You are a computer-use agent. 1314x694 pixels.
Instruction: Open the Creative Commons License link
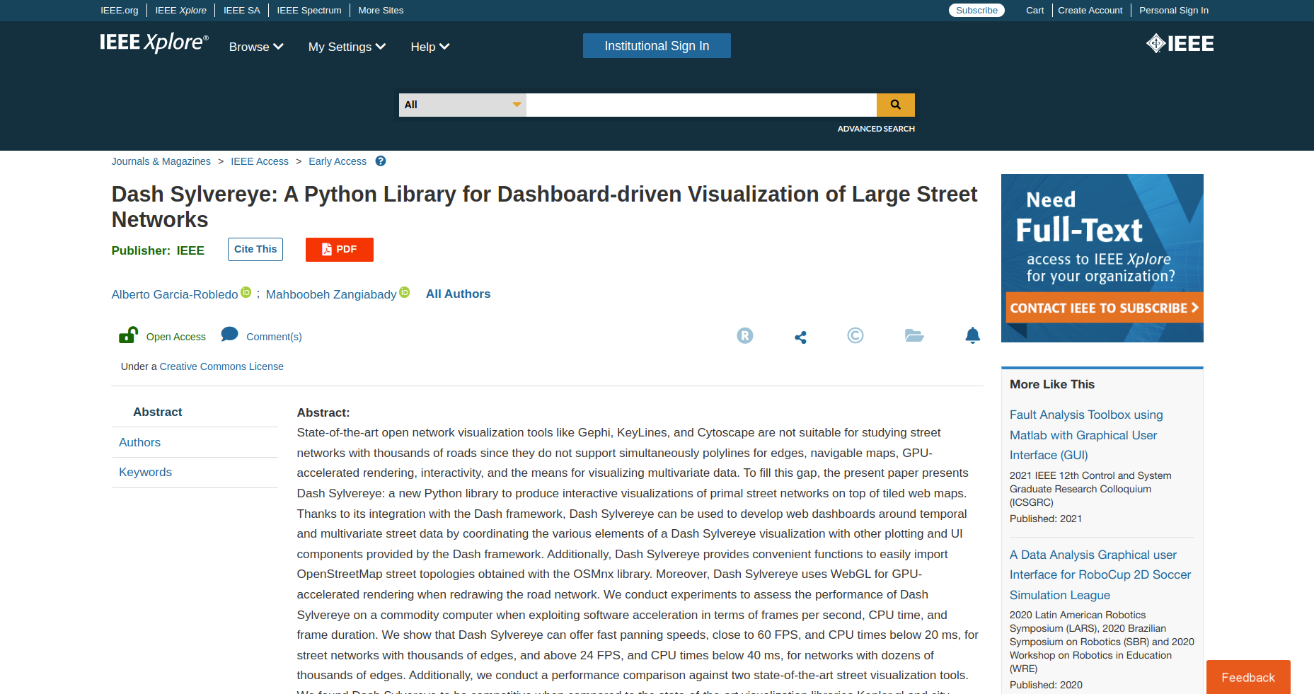(x=221, y=366)
